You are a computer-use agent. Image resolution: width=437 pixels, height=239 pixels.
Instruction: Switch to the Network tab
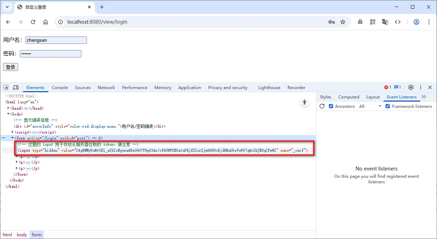106,87
